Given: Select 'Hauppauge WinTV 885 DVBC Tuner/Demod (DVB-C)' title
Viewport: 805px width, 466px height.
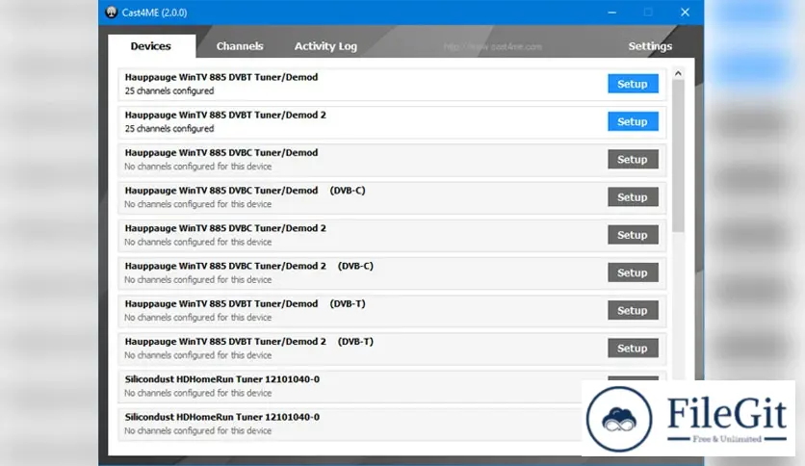Looking at the screenshot, I should 245,191.
